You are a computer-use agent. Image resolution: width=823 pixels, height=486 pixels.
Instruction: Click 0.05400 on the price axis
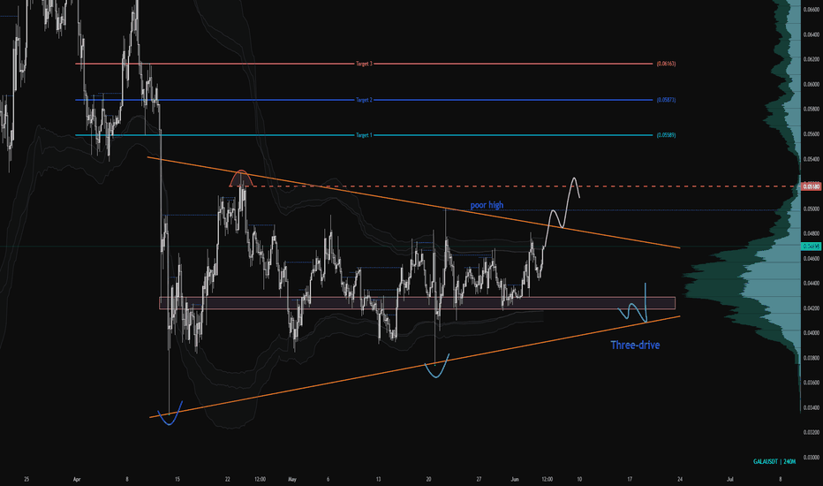click(811, 159)
